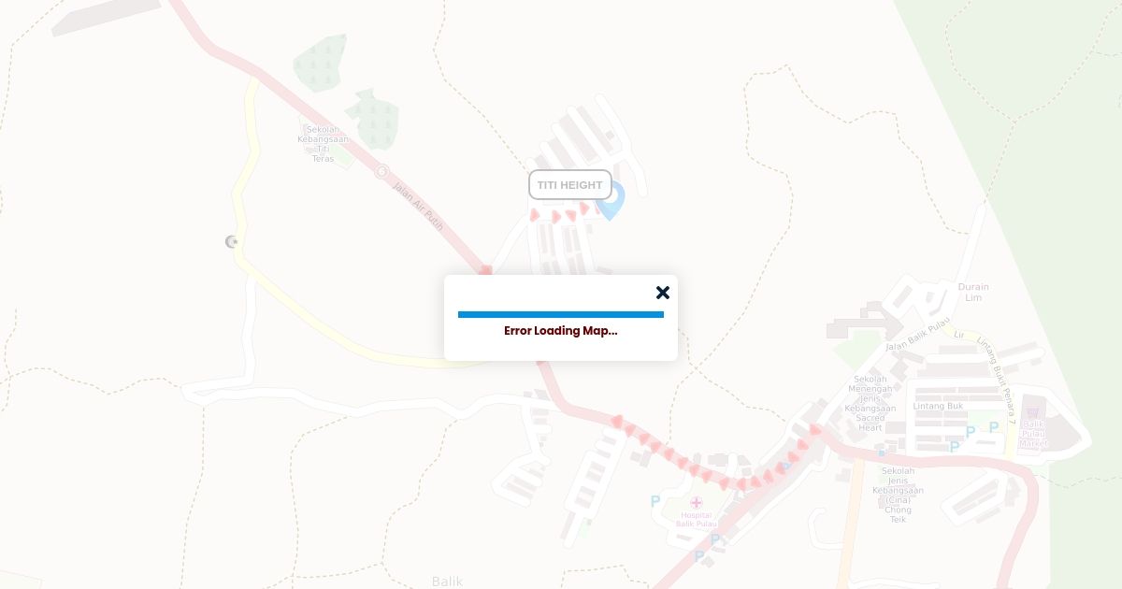1122x589 pixels.
Task: Click the parking icon left of the hospital
Action: click(x=654, y=502)
